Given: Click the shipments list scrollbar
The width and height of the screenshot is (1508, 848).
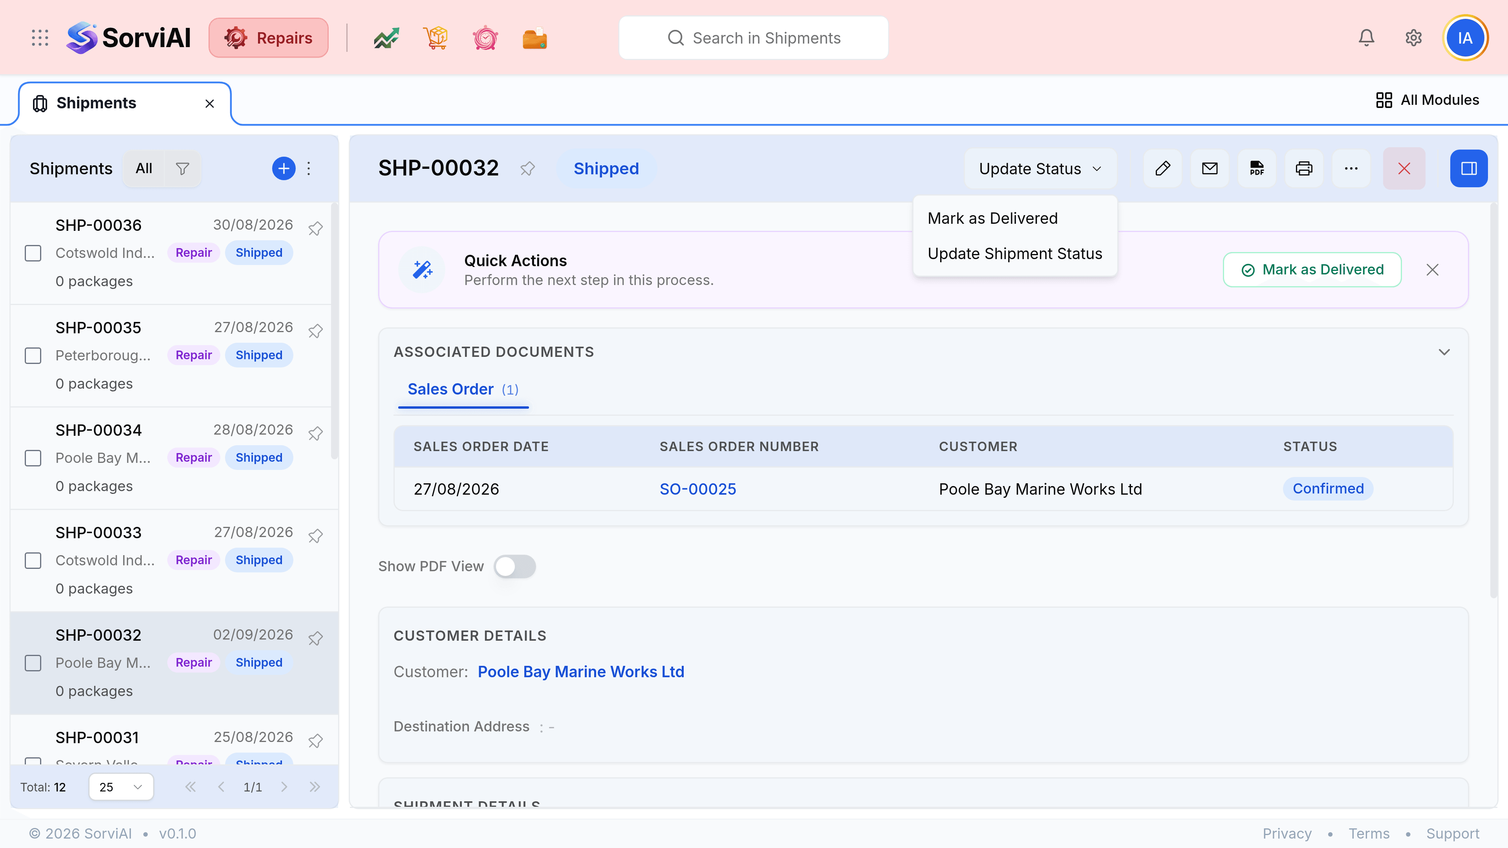Looking at the screenshot, I should [x=334, y=331].
